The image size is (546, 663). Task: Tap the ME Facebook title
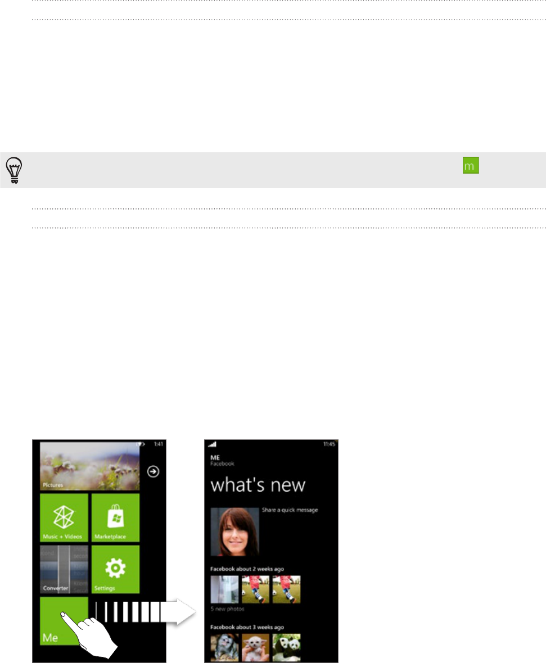(222, 461)
